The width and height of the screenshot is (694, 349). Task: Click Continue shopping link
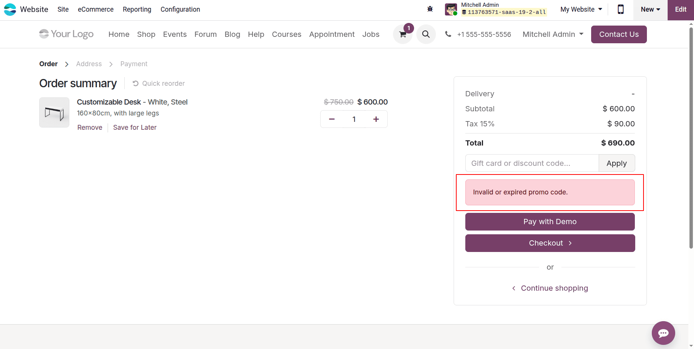point(550,288)
